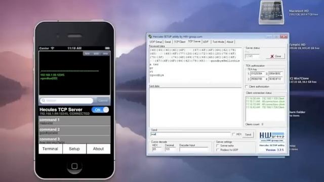Open the Macintosh HD desktop drive icon
The image size is (324, 182).
click(x=271, y=12)
